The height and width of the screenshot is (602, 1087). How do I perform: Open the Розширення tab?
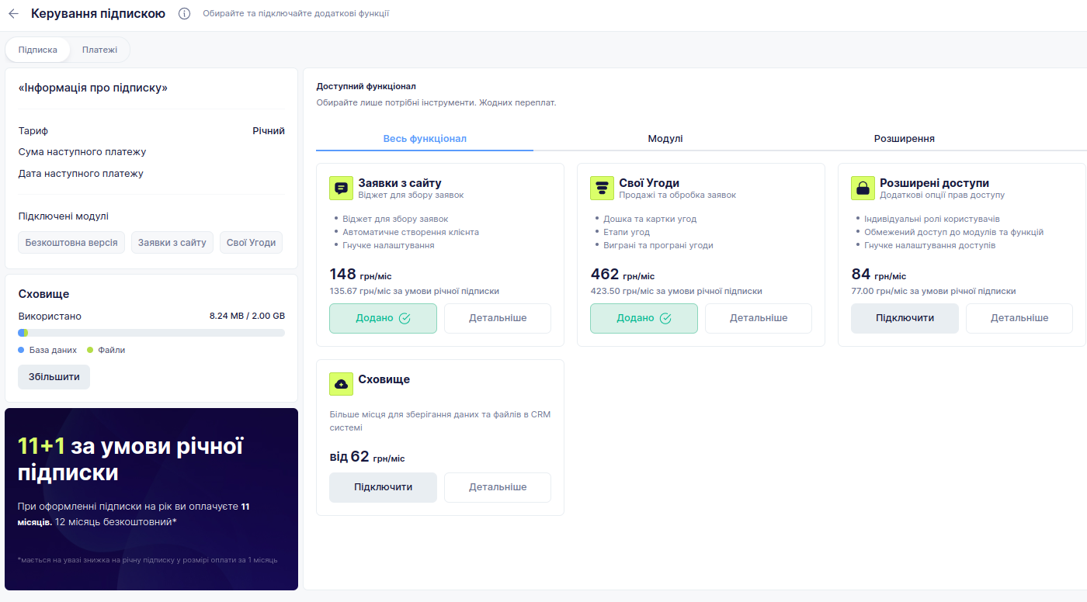(905, 139)
